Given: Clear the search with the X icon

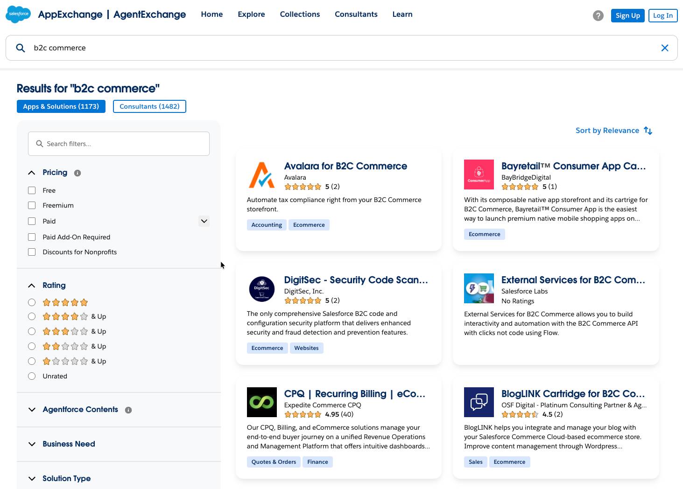Looking at the screenshot, I should point(665,48).
